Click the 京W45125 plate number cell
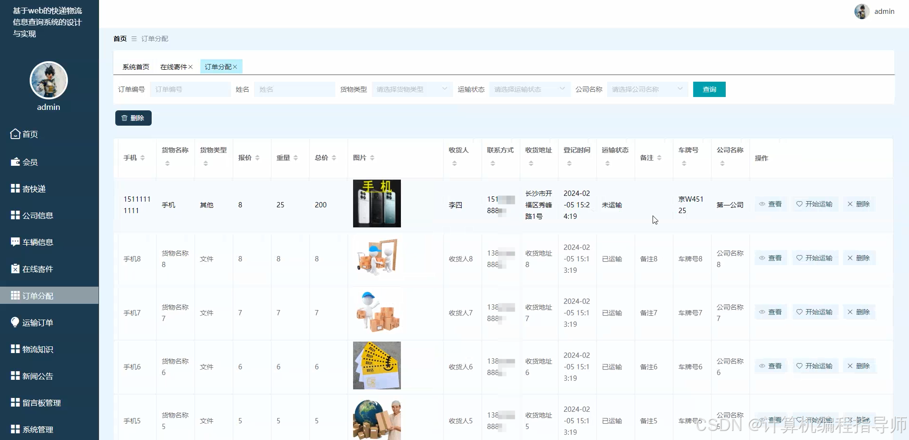This screenshot has width=909, height=440. pyautogui.click(x=691, y=205)
